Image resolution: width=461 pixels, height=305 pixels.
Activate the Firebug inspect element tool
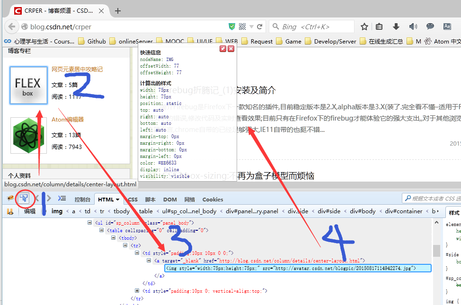point(24,198)
